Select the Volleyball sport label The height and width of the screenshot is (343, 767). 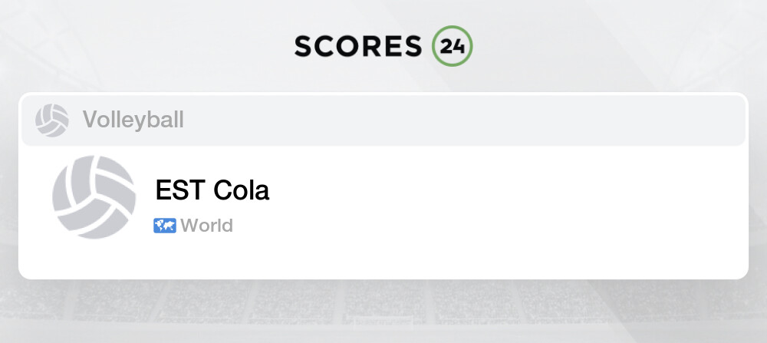[133, 120]
